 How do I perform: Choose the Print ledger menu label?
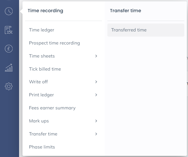click(x=41, y=95)
